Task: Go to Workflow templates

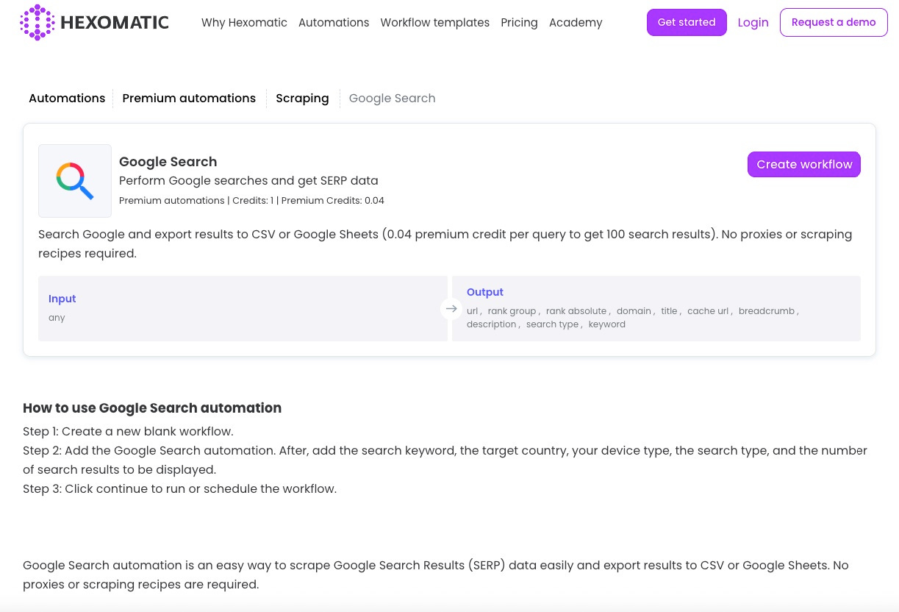Action: (434, 23)
